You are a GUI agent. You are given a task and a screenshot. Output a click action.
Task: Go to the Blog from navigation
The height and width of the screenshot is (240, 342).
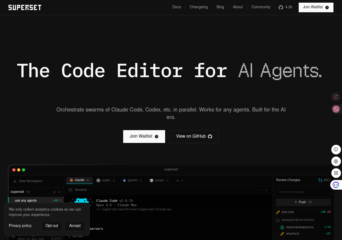[220, 7]
